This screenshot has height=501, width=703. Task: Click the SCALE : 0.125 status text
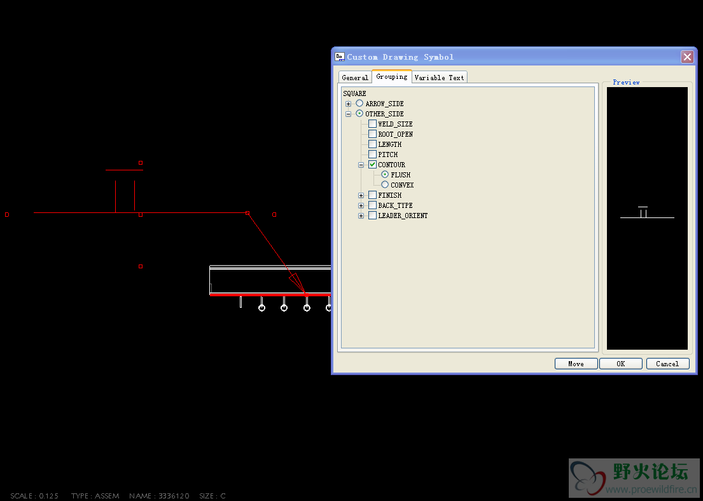click(34, 496)
